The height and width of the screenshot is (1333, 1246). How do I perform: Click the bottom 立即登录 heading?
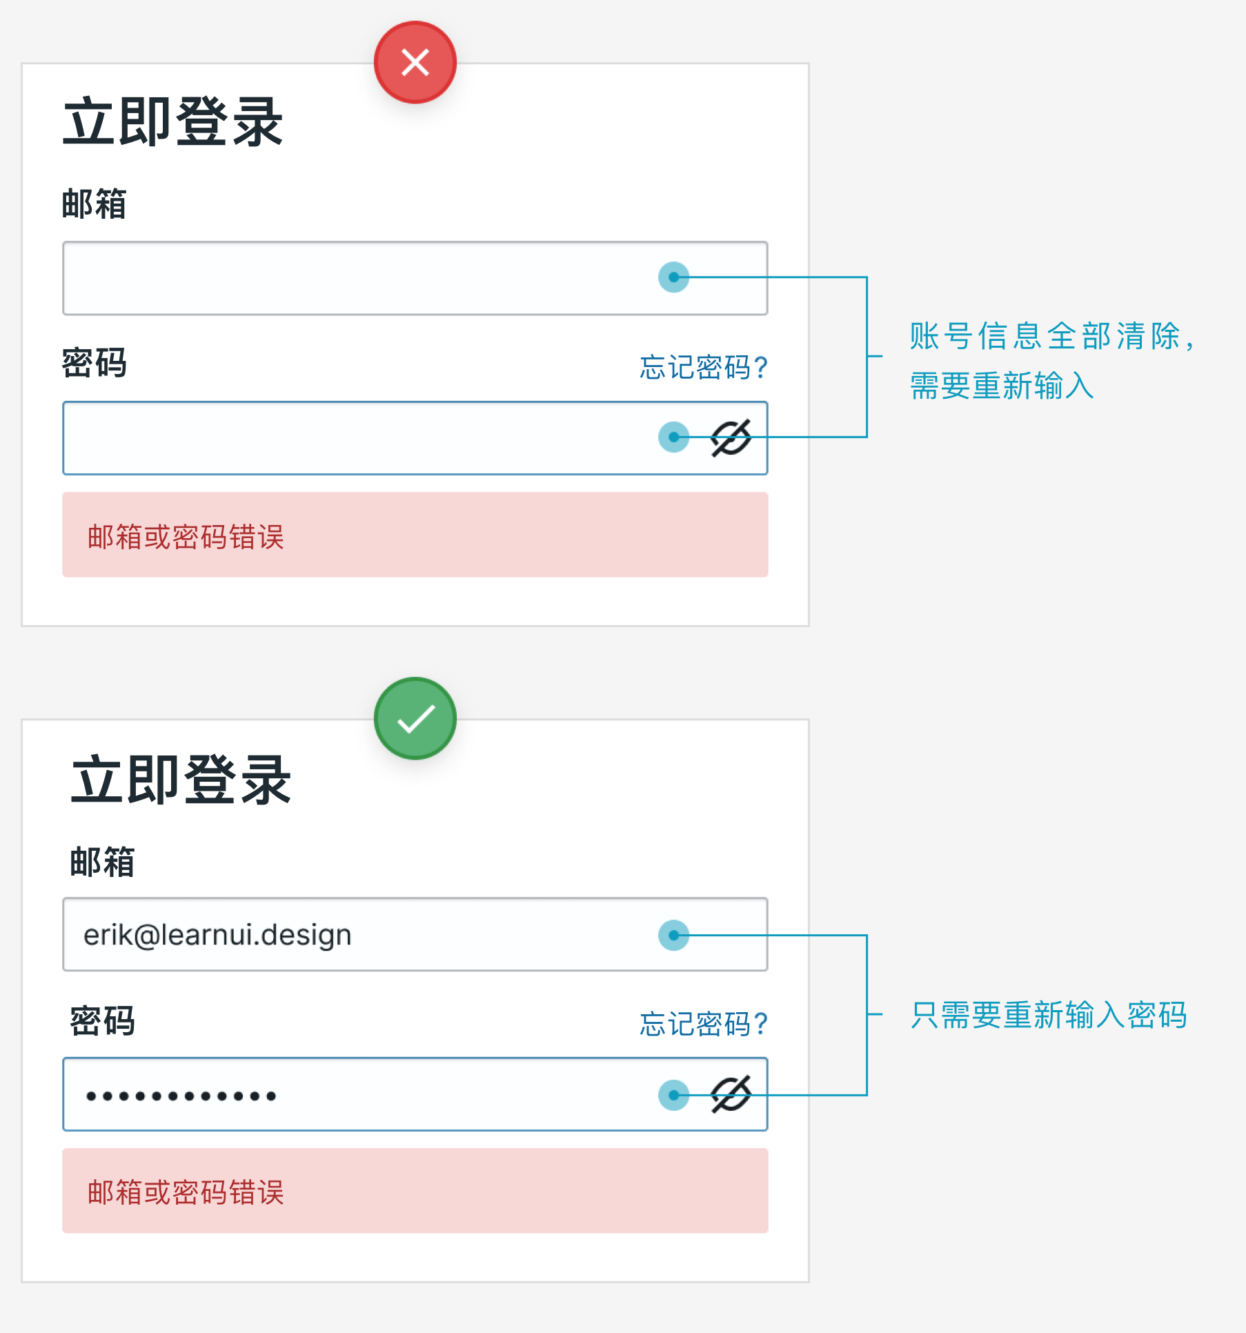click(181, 780)
